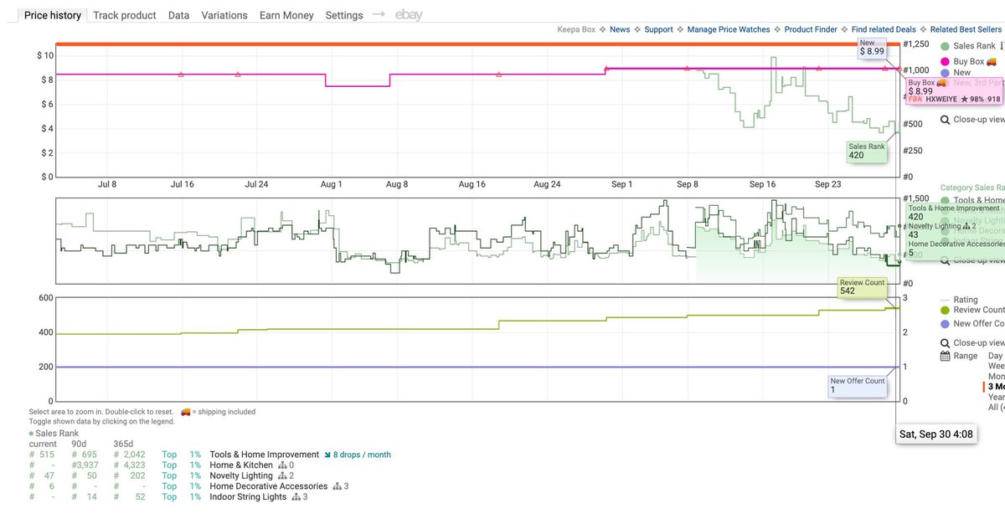
Task: Open the Earn Money tab
Action: click(286, 15)
